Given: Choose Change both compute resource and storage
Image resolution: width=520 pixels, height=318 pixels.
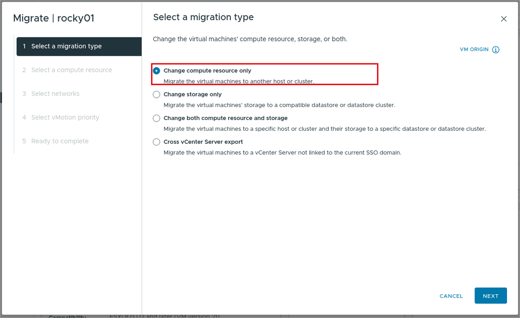Looking at the screenshot, I should click(157, 118).
